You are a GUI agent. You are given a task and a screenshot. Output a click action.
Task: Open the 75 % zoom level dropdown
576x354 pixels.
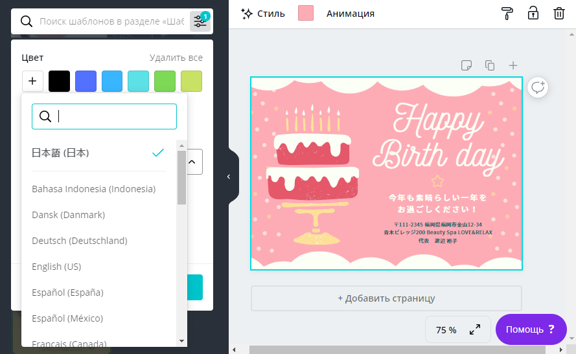pyautogui.click(x=446, y=329)
